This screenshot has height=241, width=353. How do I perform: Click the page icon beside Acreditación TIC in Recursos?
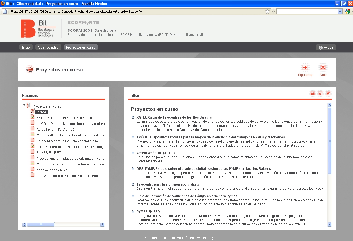[x=33, y=128]
